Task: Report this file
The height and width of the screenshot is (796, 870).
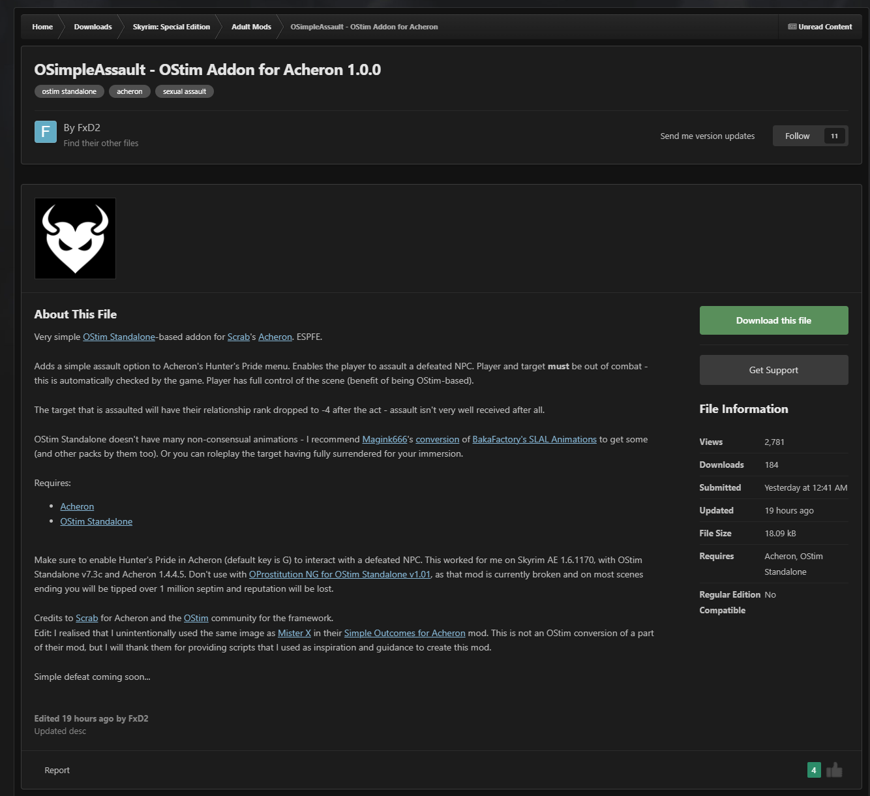Action: [x=57, y=771]
